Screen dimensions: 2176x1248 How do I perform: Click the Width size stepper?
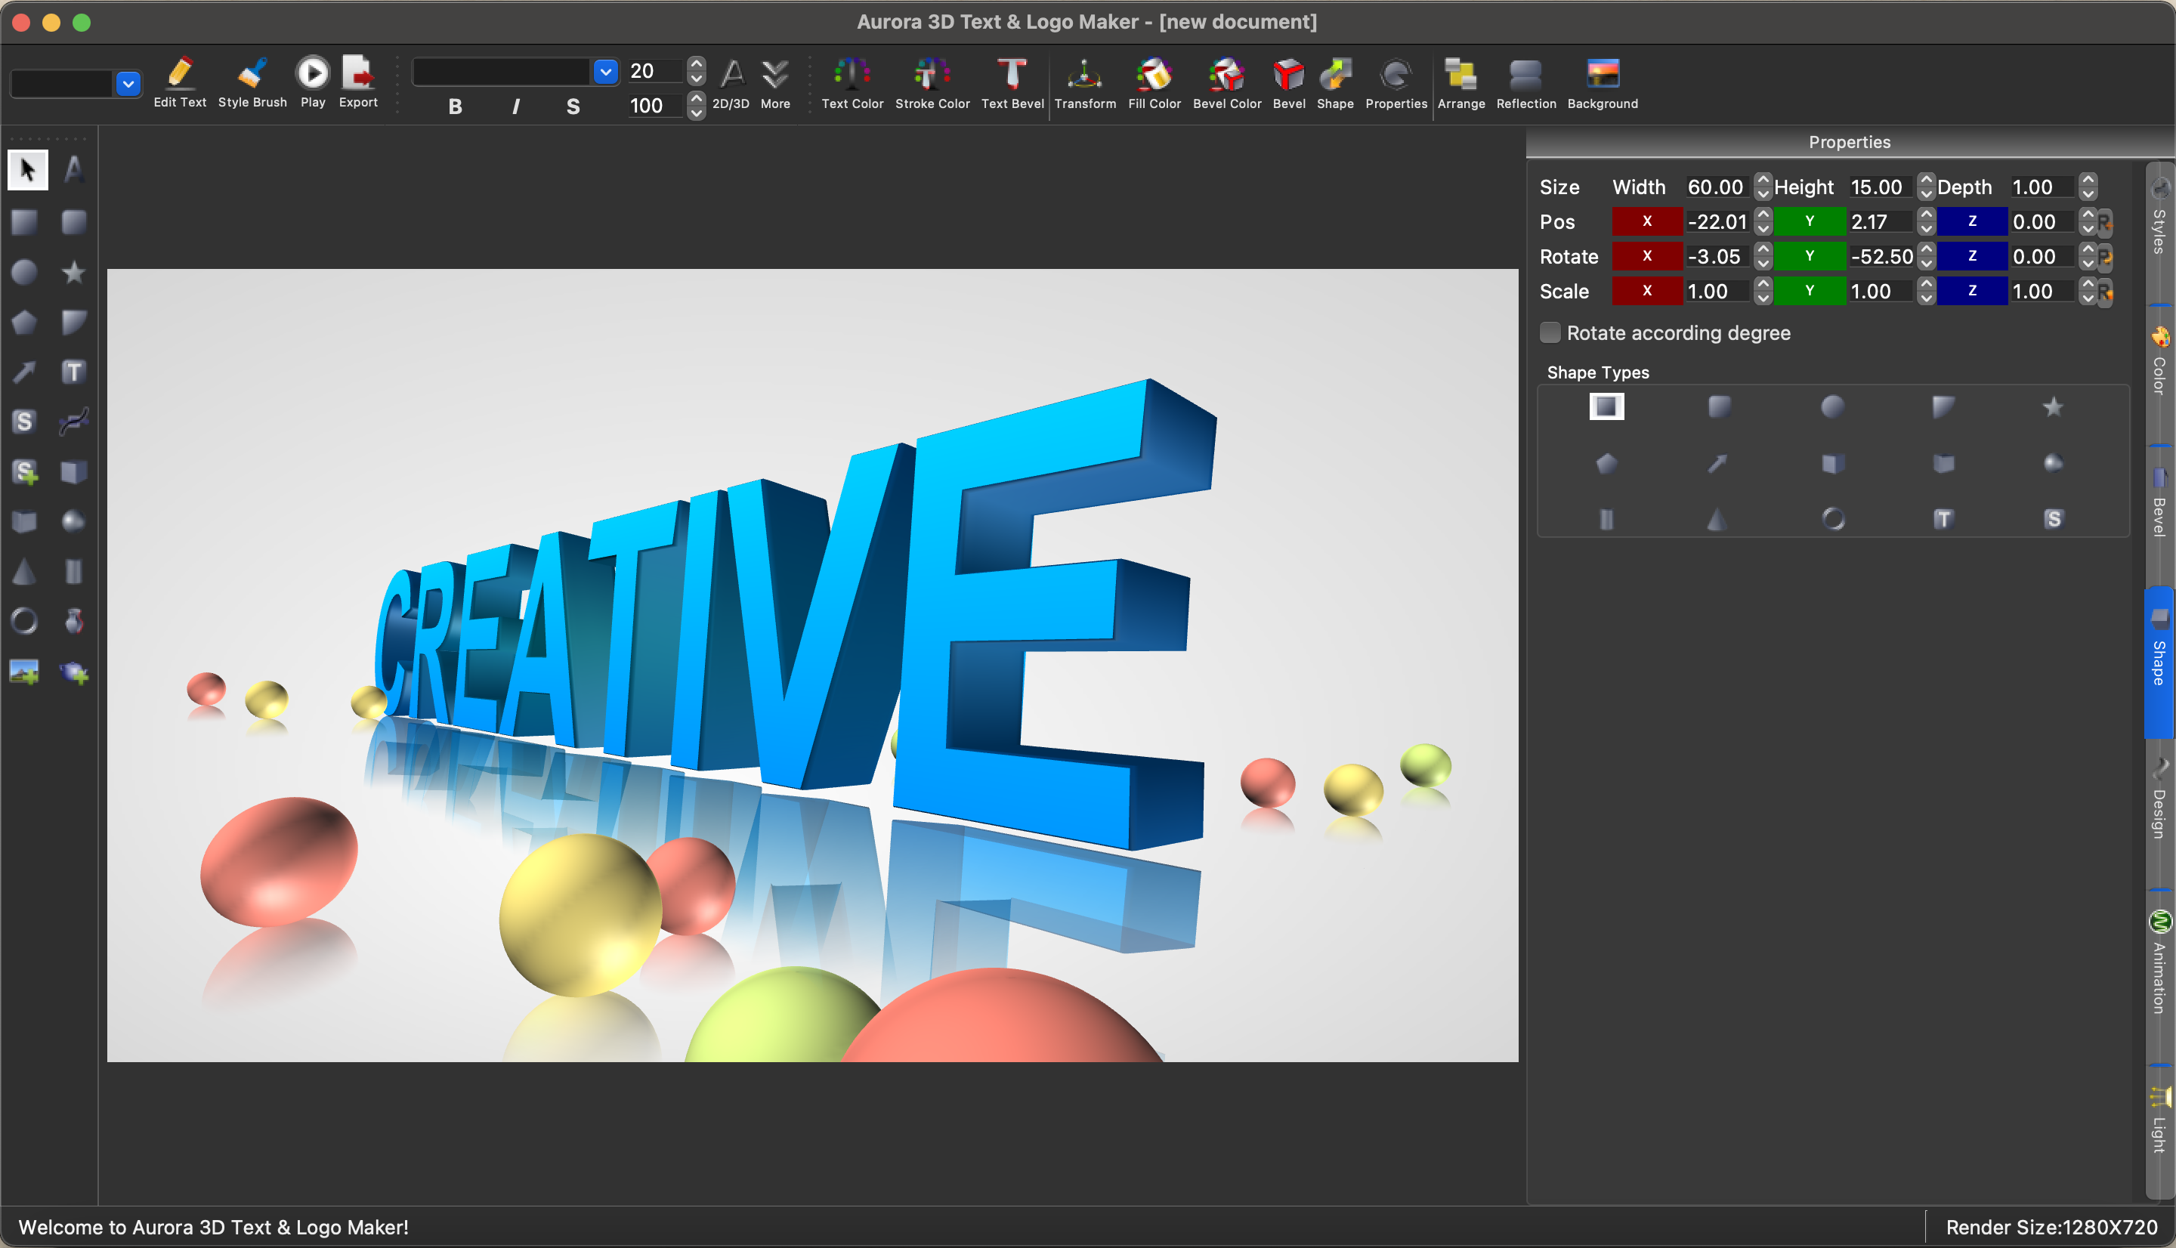point(1762,187)
